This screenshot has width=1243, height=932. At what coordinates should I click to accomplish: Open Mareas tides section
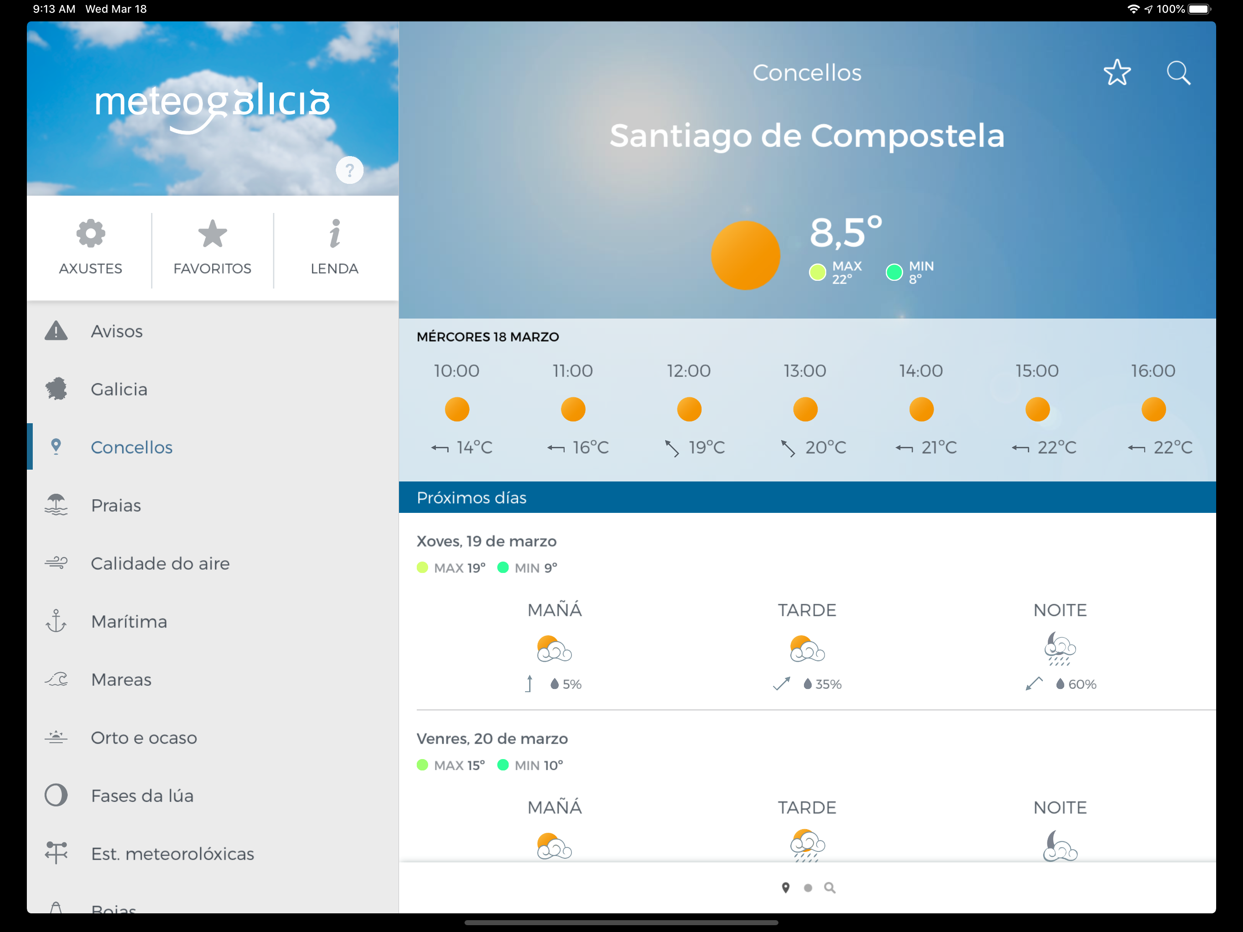point(121,679)
